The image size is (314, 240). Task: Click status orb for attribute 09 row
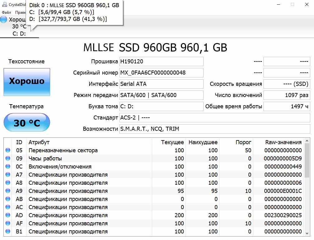tap(8, 159)
